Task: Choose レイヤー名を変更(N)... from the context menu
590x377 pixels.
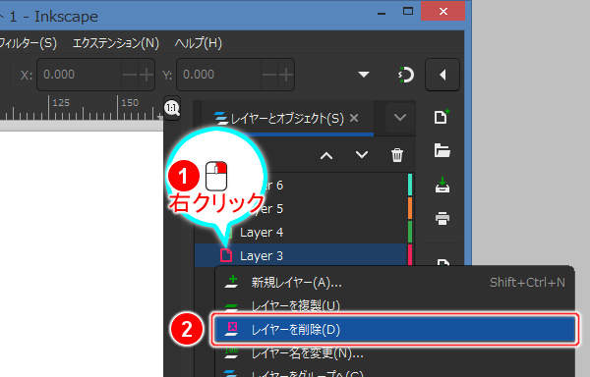Action: point(394,353)
